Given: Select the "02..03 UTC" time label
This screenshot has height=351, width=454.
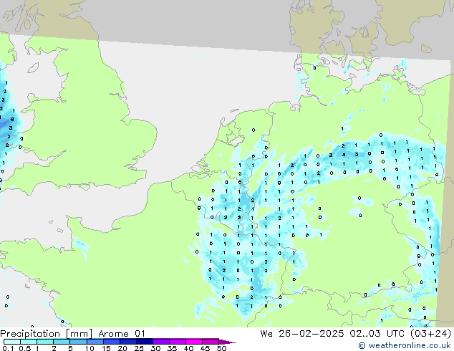Looking at the screenshot, I should point(377,334).
